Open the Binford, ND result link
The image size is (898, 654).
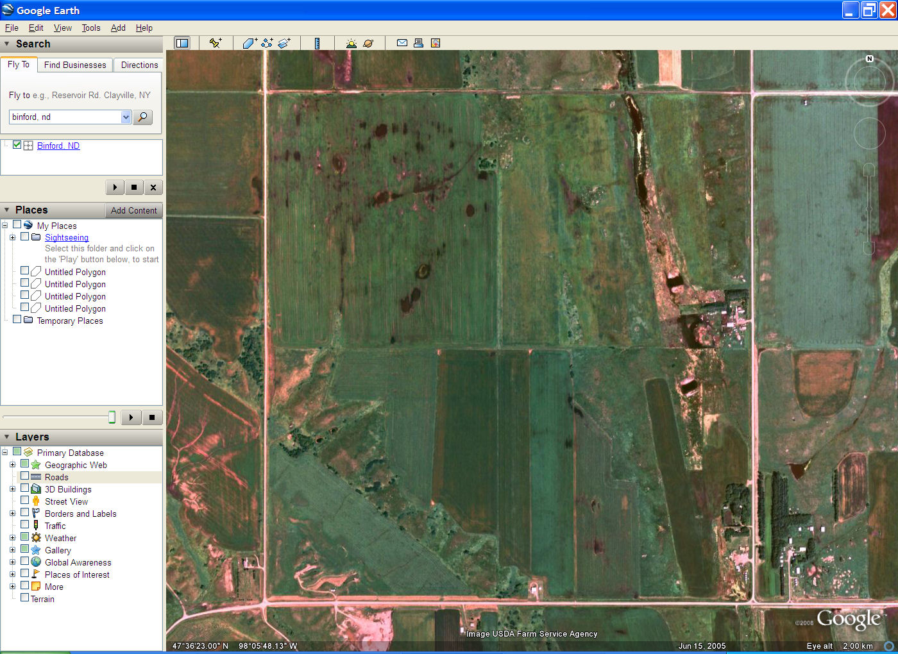[58, 146]
